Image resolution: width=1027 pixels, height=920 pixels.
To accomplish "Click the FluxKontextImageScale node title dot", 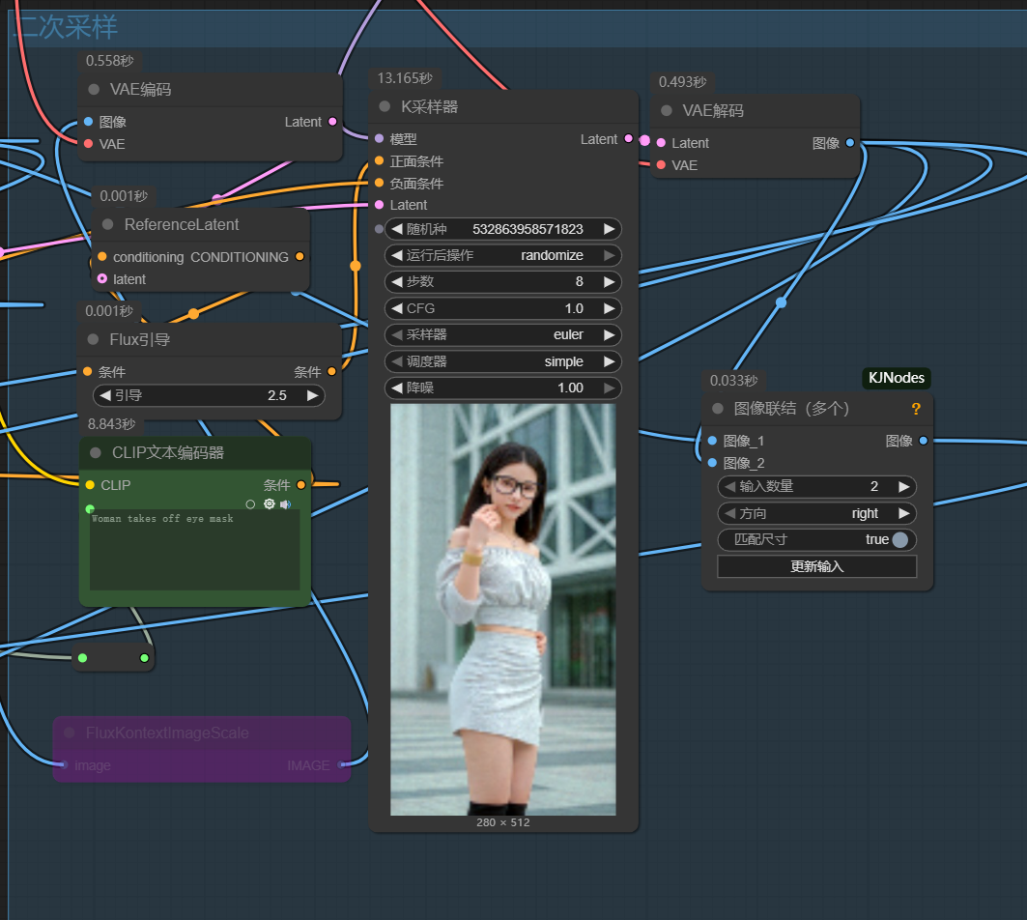I will coord(70,733).
